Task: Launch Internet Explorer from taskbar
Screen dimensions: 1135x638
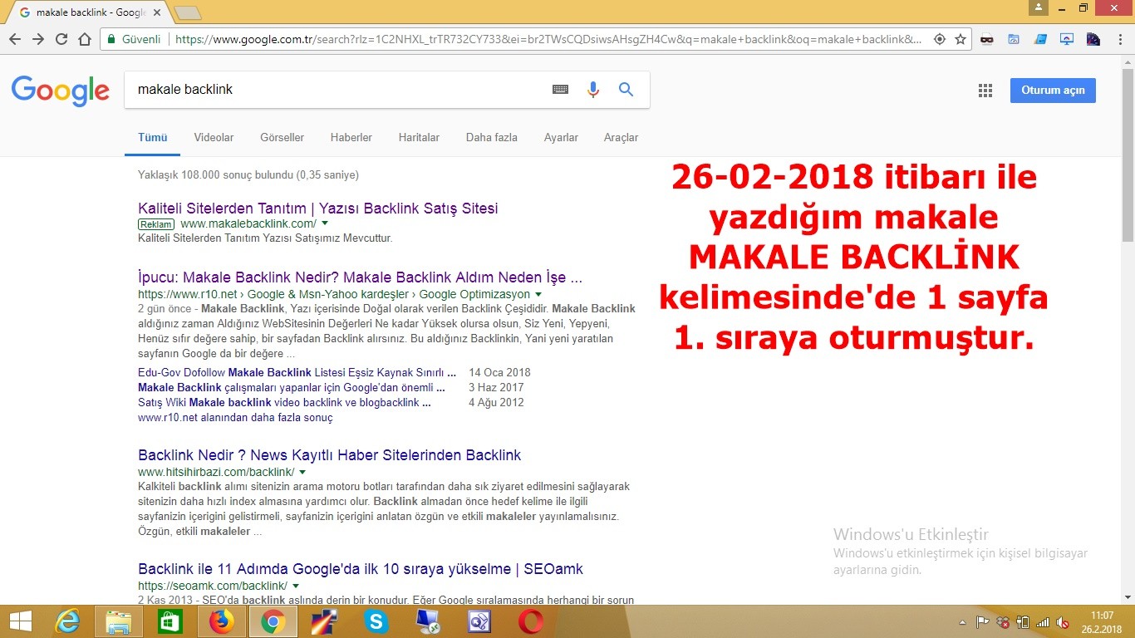Action: tap(67, 621)
